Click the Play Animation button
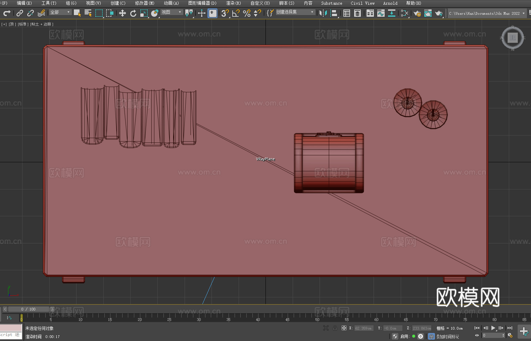 pos(493,328)
